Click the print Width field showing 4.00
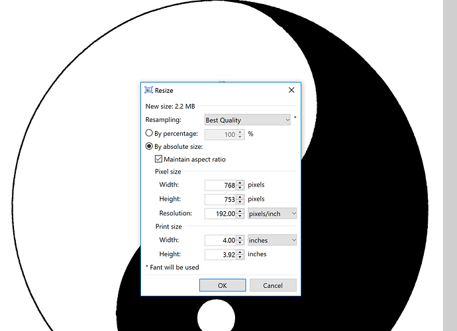This screenshot has width=457, height=331. (x=221, y=240)
